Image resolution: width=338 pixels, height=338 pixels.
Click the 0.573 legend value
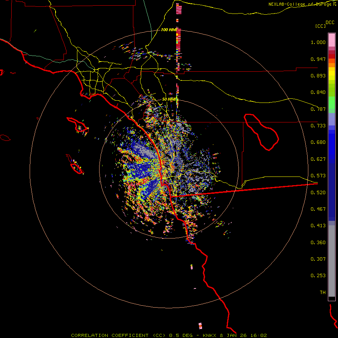pyautogui.click(x=318, y=176)
